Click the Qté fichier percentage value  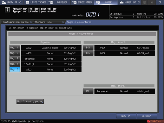click(x=158, y=17)
